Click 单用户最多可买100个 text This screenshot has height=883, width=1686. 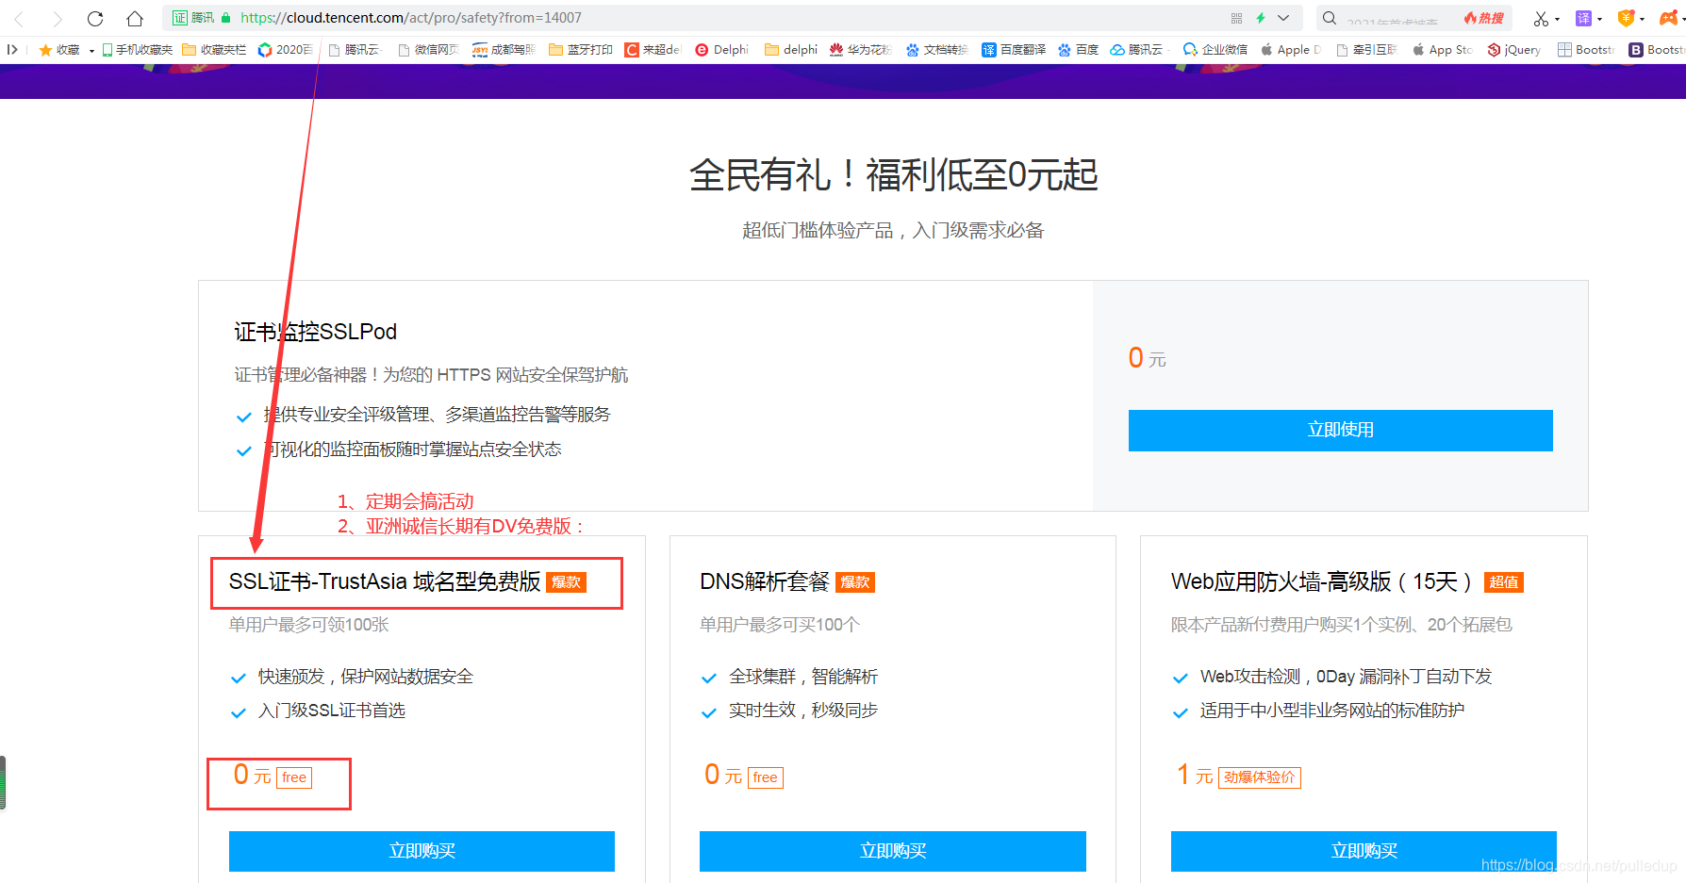[780, 625]
